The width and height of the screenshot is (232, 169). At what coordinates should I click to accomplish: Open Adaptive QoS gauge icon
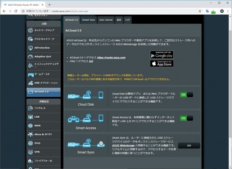(30, 57)
